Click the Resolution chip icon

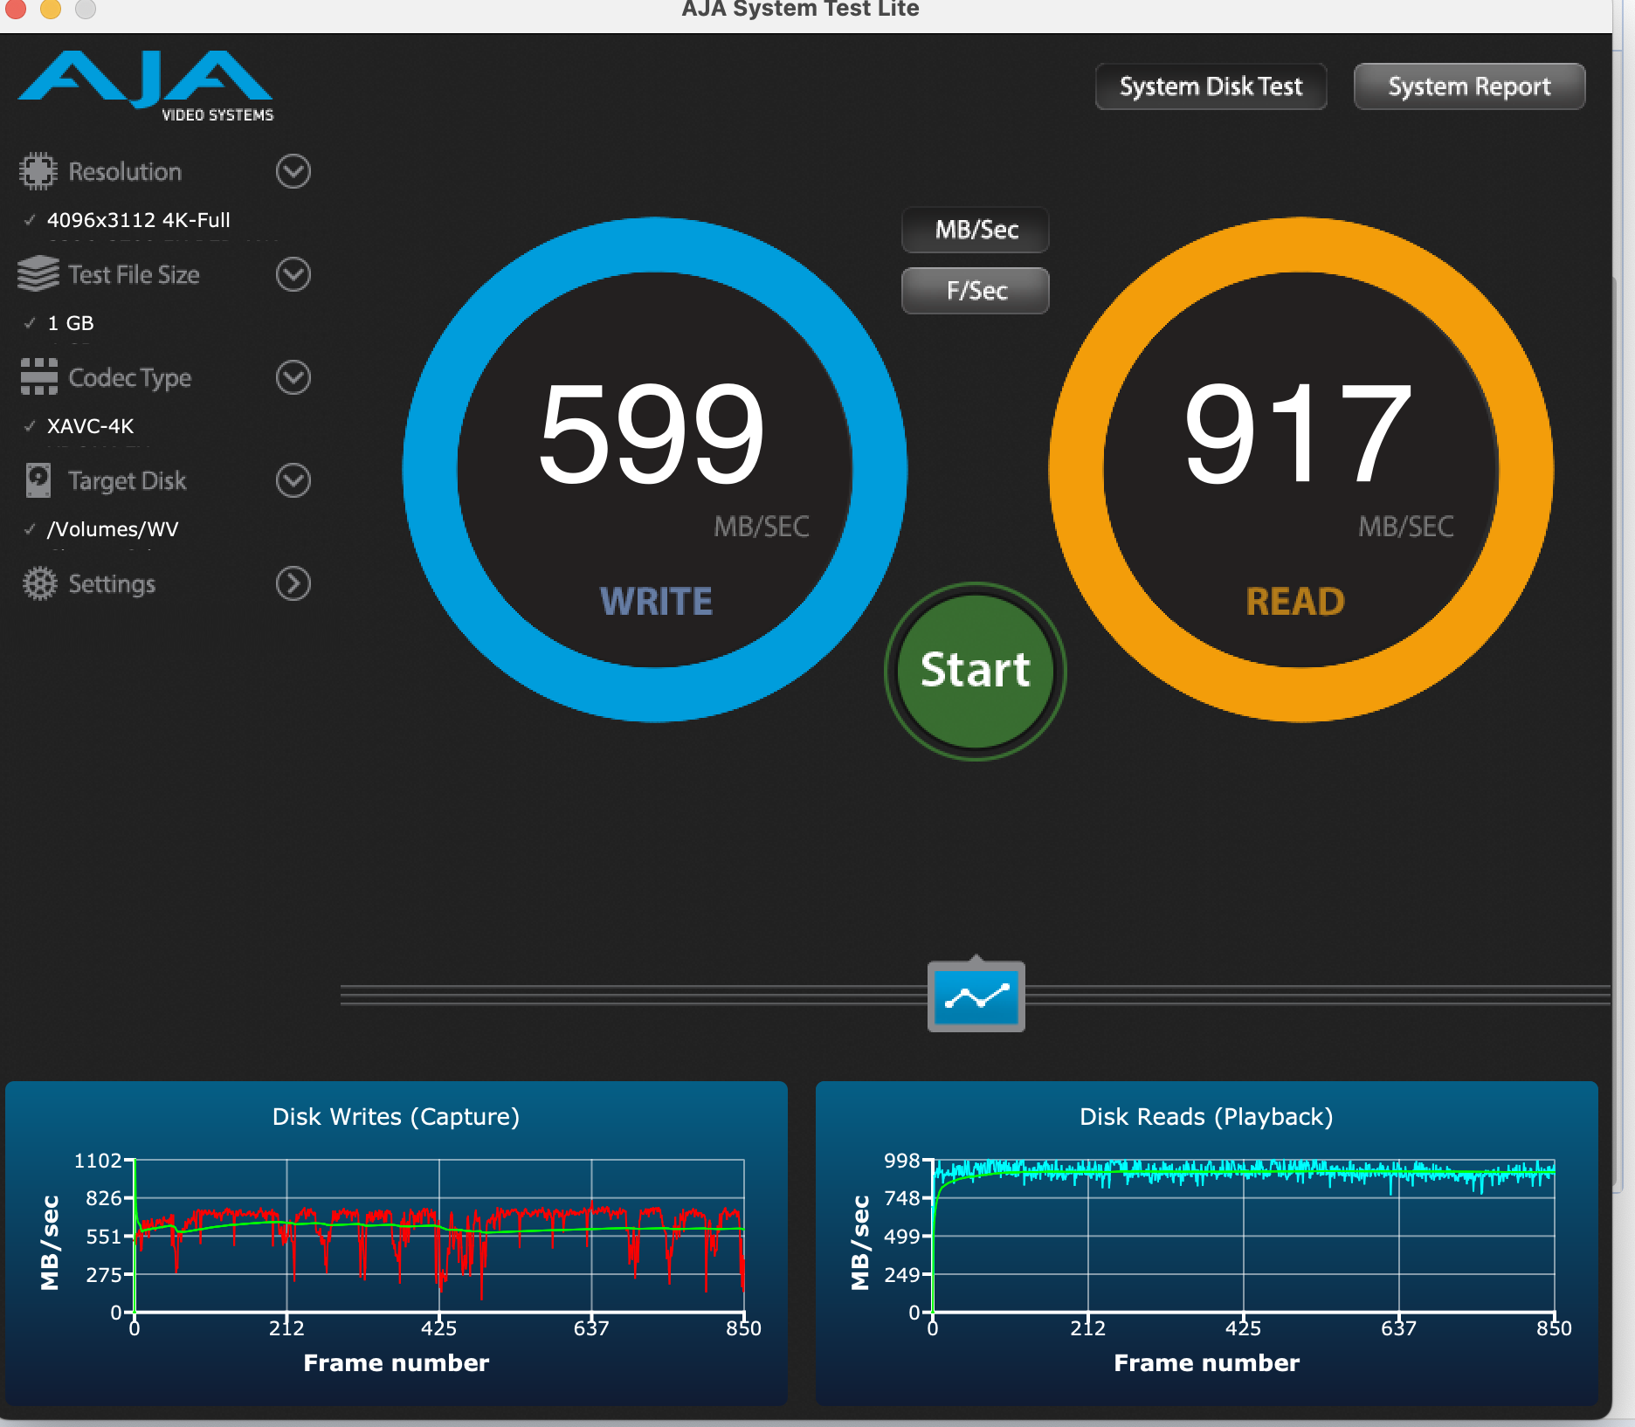pyautogui.click(x=38, y=171)
